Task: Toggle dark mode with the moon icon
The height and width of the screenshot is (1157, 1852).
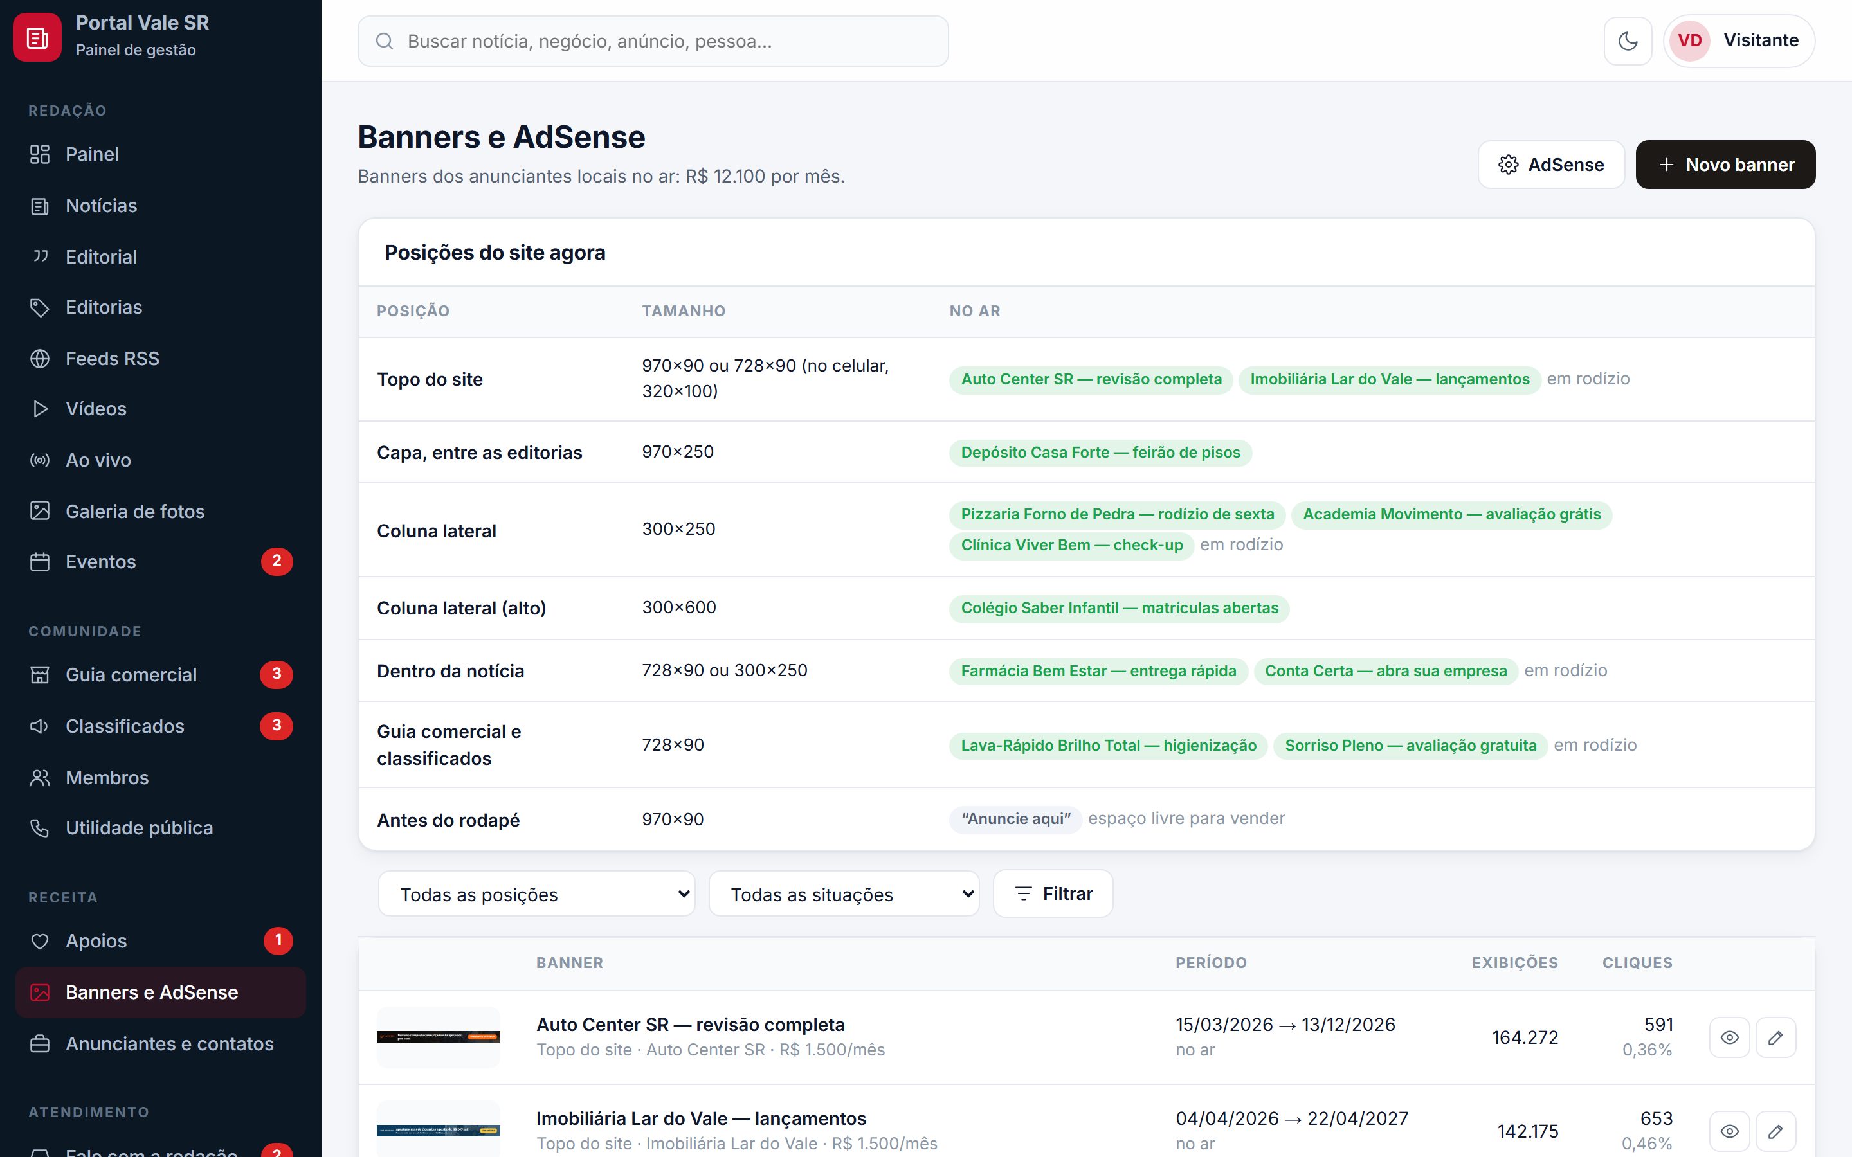Action: pyautogui.click(x=1628, y=40)
